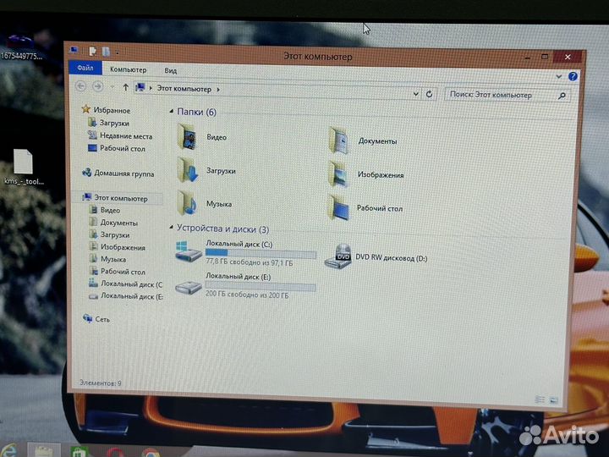Click the C: drive usage bar
Viewport: 609px width, 457px height.
click(261, 254)
